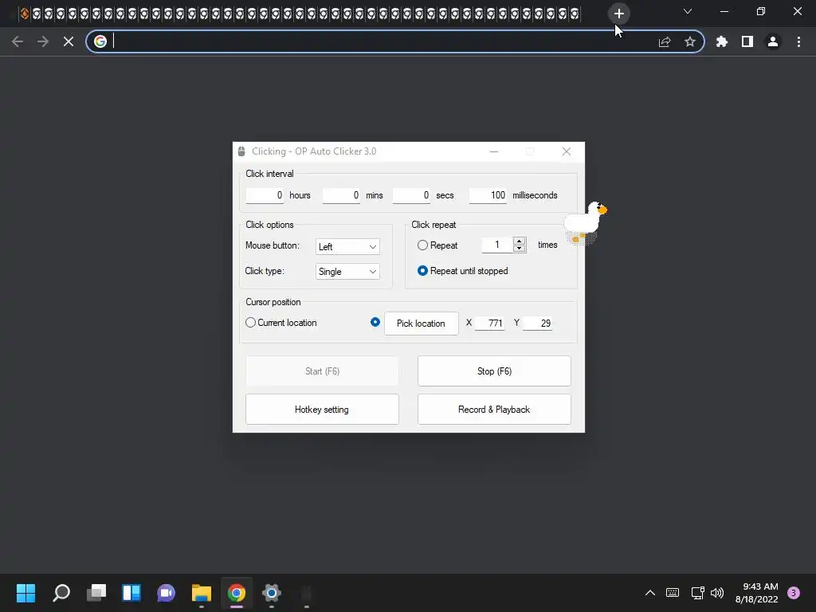Click the X coordinate field
Viewport: 816px width, 612px height.
[x=490, y=324]
